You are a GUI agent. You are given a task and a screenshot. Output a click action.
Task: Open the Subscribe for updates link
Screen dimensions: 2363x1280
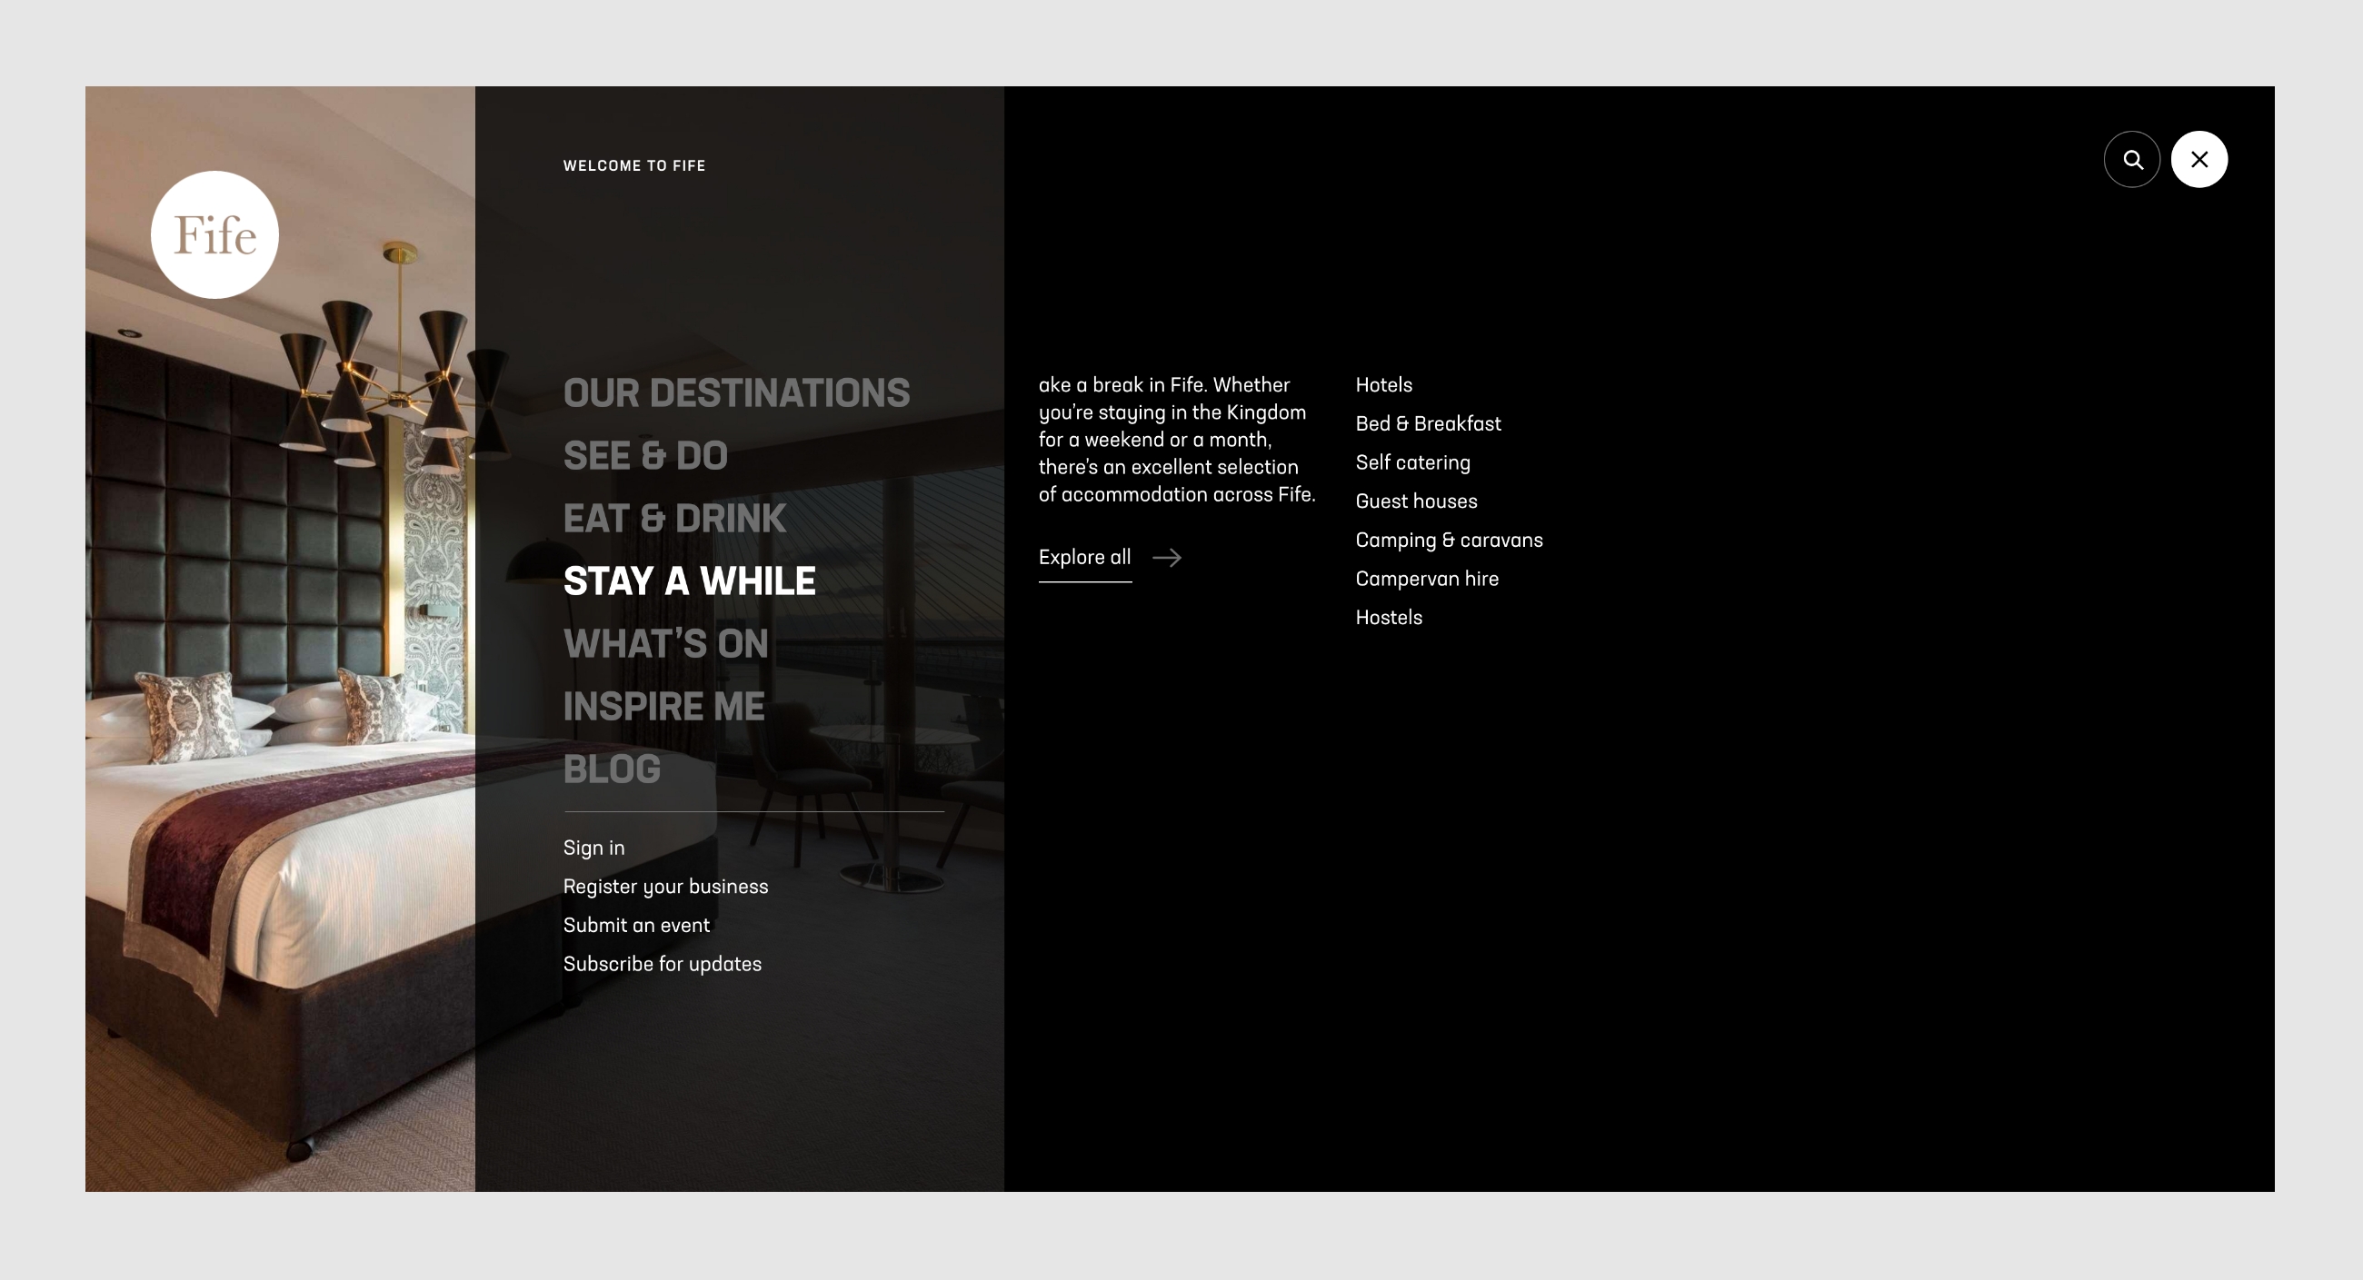pos(662,964)
